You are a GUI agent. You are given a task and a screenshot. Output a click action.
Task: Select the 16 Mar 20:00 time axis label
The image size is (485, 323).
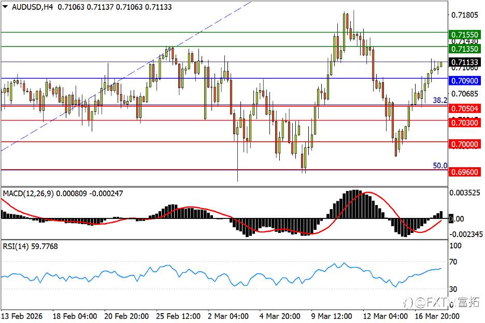coord(437,316)
